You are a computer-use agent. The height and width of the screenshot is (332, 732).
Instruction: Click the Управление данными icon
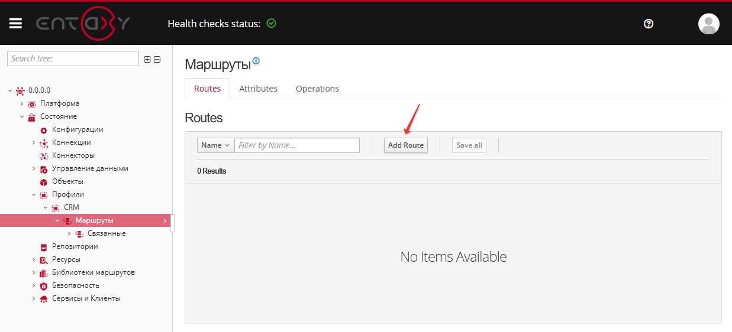click(43, 169)
